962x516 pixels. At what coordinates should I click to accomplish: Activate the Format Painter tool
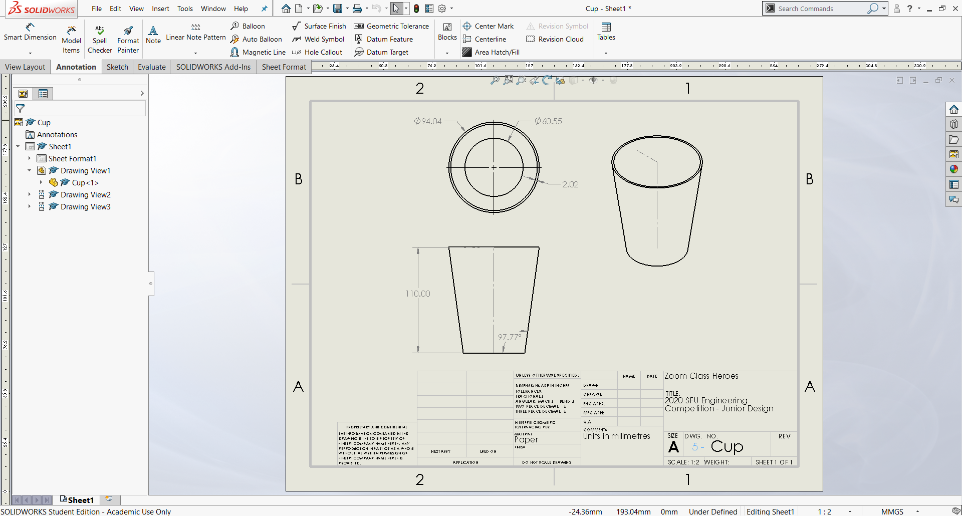128,39
